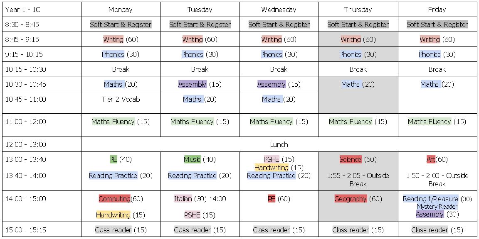The width and height of the screenshot is (479, 239).
Task: Click the 8:30 - 8:45 time slot label
Action: pyautogui.click(x=22, y=24)
